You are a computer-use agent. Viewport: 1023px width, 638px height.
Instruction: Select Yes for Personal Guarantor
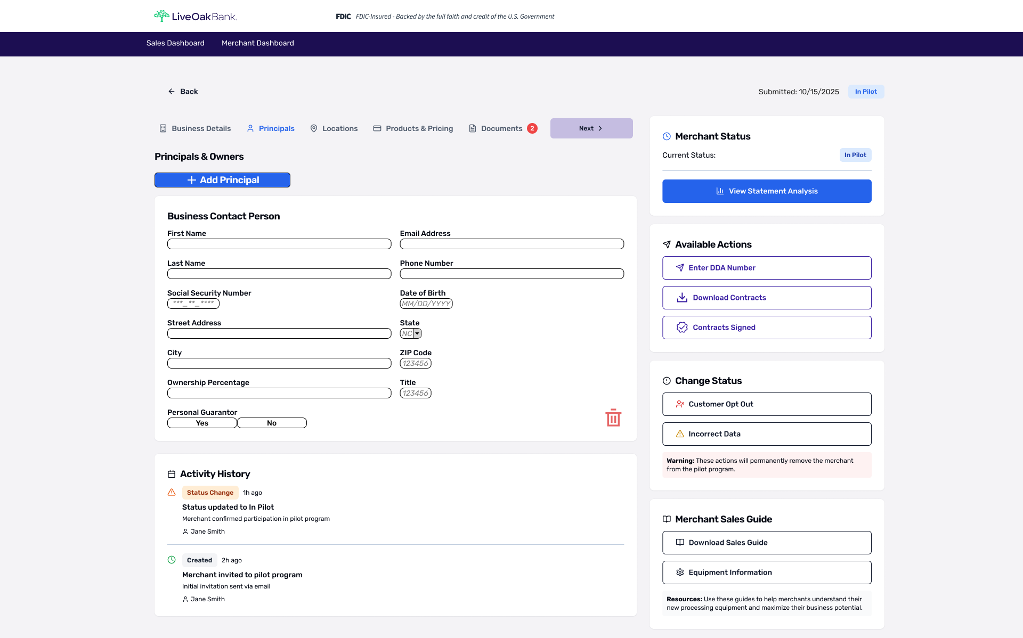tap(202, 423)
